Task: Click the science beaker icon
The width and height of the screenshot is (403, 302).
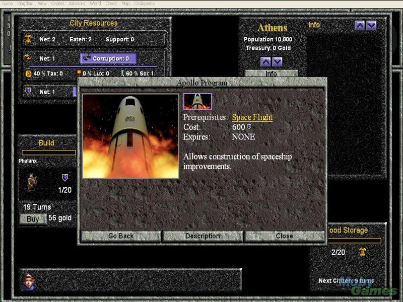Action: pyautogui.click(x=122, y=73)
